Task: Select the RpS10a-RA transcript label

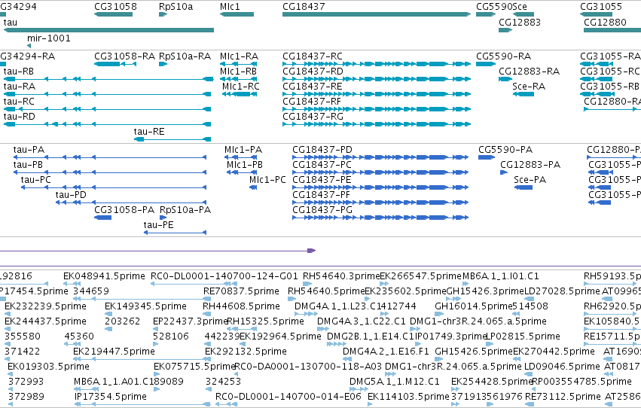Action: tap(185, 56)
